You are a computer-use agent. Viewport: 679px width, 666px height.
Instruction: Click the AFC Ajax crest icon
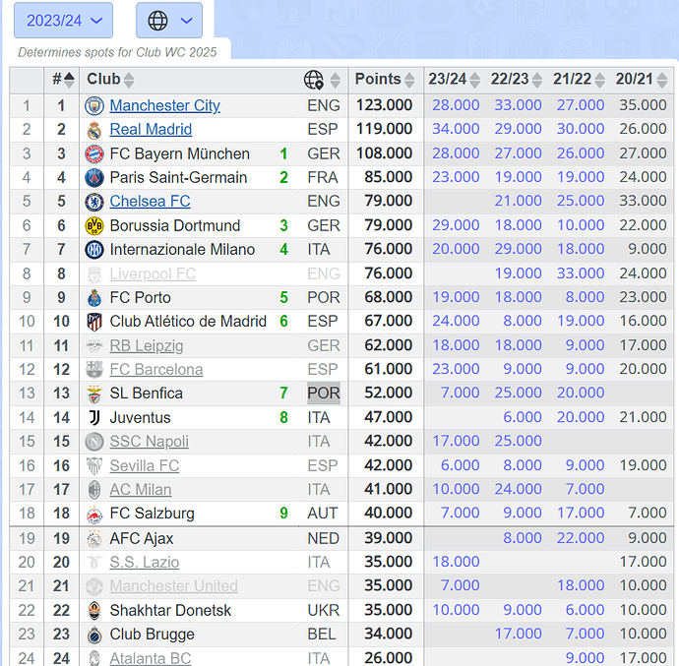pyautogui.click(x=94, y=539)
